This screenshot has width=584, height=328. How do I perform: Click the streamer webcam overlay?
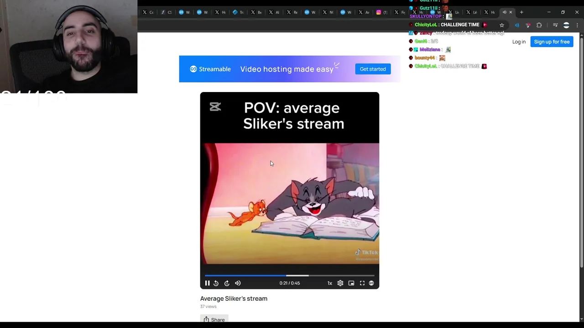click(68, 46)
